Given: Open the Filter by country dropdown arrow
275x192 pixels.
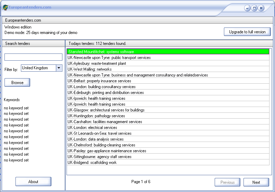Looking at the screenshot, I should [x=59, y=68].
